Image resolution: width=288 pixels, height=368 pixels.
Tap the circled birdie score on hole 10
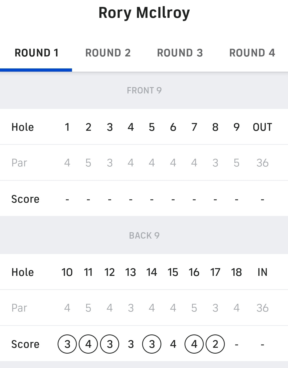(67, 344)
